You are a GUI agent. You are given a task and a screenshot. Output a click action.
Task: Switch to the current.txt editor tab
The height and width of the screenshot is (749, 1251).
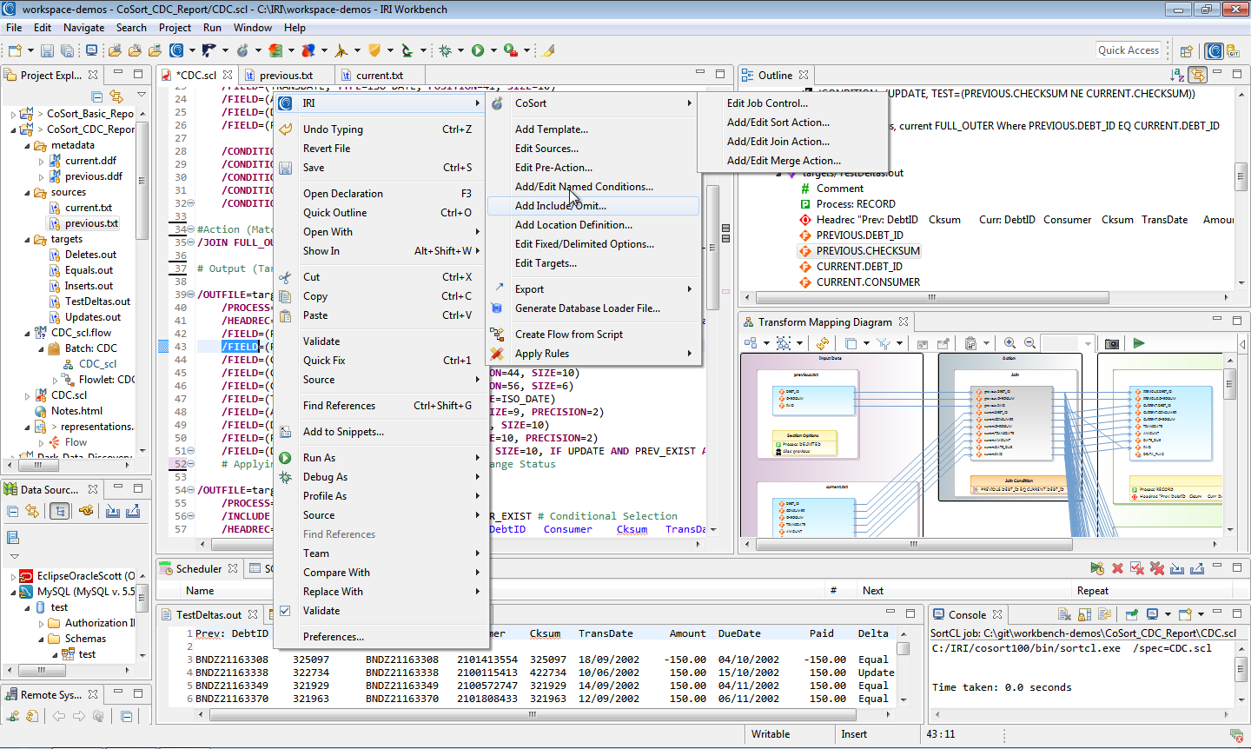click(x=380, y=76)
